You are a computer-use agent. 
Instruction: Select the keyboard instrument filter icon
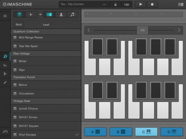click(x=19, y=14)
